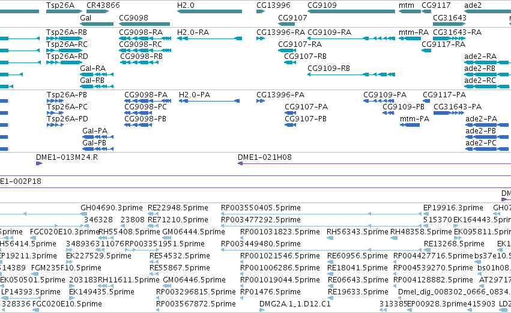This screenshot has height=313, width=511.
Task: Select the CG9107-RB transcript label
Action: [x=306, y=56]
